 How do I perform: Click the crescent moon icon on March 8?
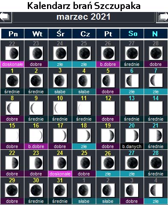pos(12,108)
